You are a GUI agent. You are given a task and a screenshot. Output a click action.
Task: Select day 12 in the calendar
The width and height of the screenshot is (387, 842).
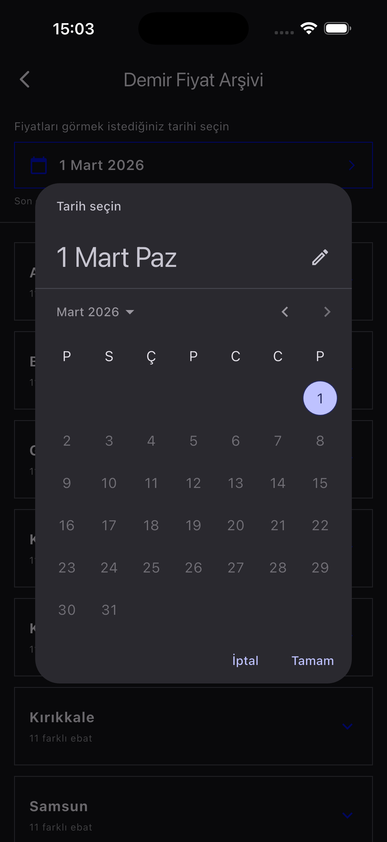(193, 483)
